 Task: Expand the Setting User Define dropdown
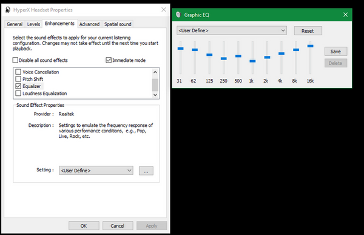tap(96, 171)
